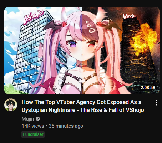
Task: Click the character's red eye
Action: (x=92, y=44)
